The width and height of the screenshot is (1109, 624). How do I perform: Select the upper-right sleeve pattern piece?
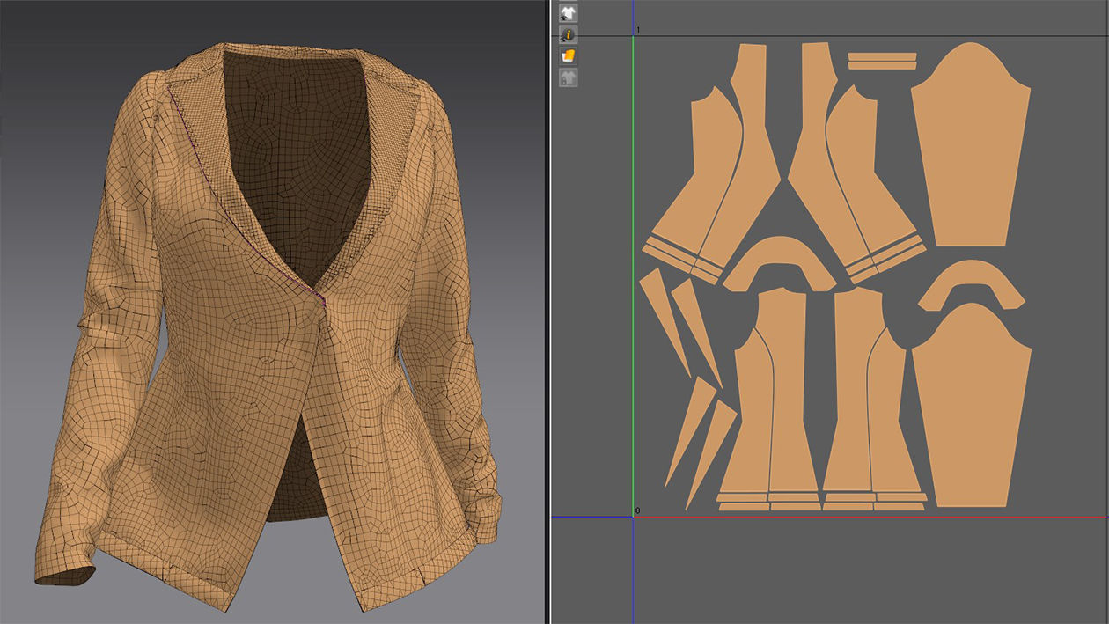tap(971, 144)
